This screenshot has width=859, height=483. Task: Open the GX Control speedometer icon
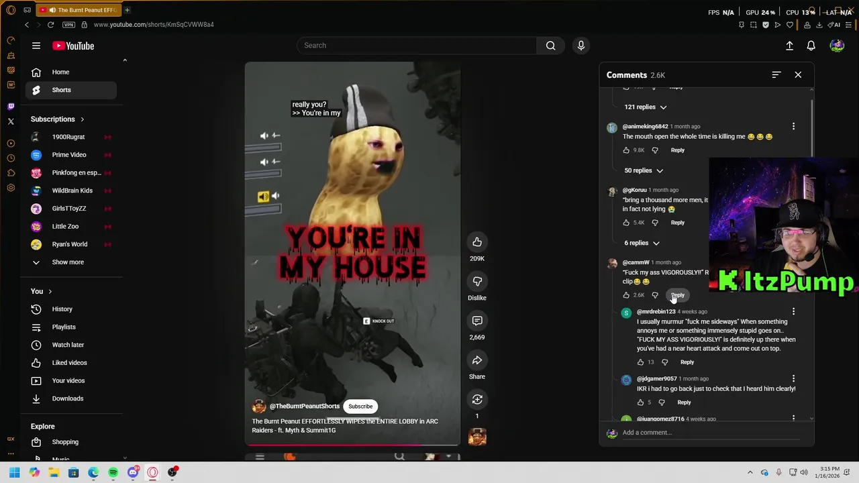tap(11, 40)
